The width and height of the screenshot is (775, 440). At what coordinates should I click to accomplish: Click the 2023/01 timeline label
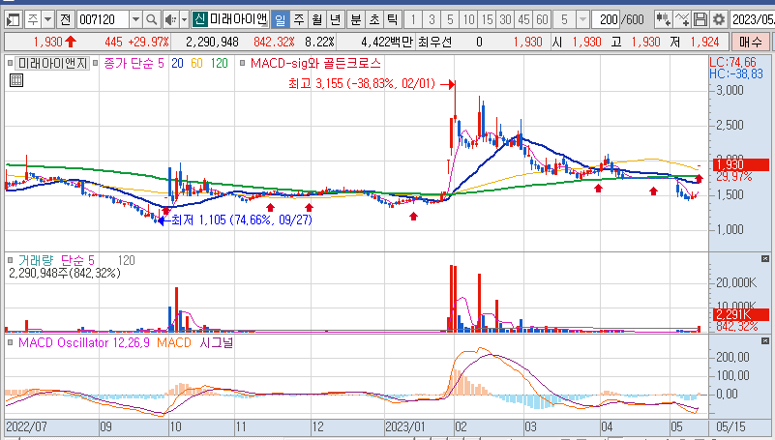pos(405,426)
